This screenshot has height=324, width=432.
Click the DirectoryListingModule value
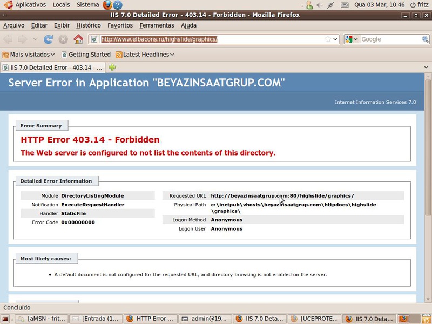pos(92,196)
